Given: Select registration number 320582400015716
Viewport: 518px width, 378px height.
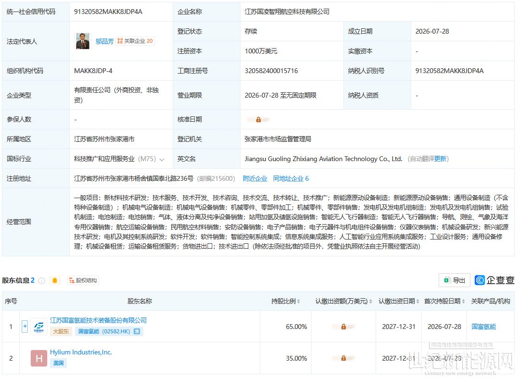Looking at the screenshot, I should click(271, 71).
